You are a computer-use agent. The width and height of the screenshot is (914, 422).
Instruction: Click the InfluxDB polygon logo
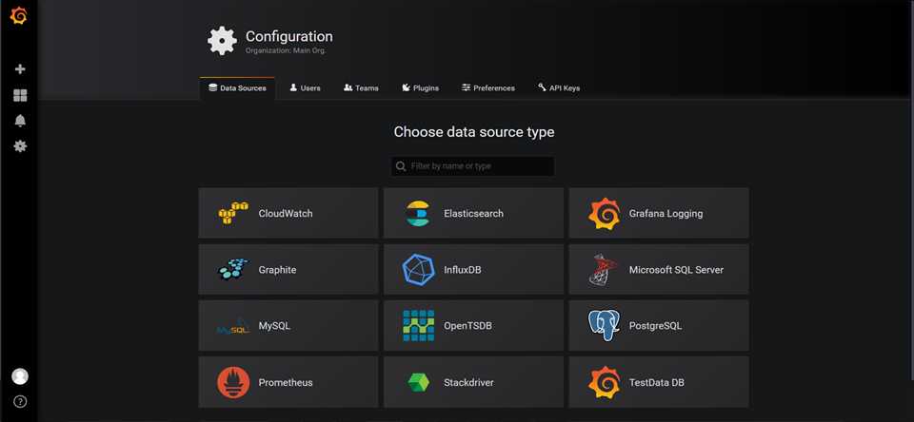tap(418, 270)
